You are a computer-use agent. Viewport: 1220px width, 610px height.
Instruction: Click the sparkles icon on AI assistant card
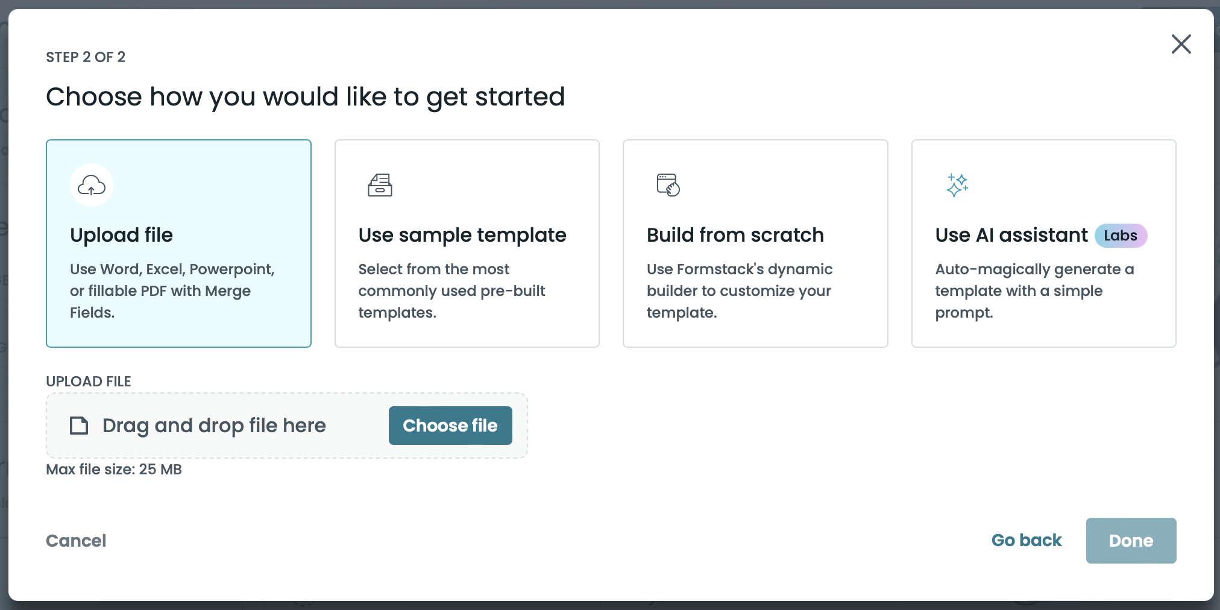tap(957, 185)
